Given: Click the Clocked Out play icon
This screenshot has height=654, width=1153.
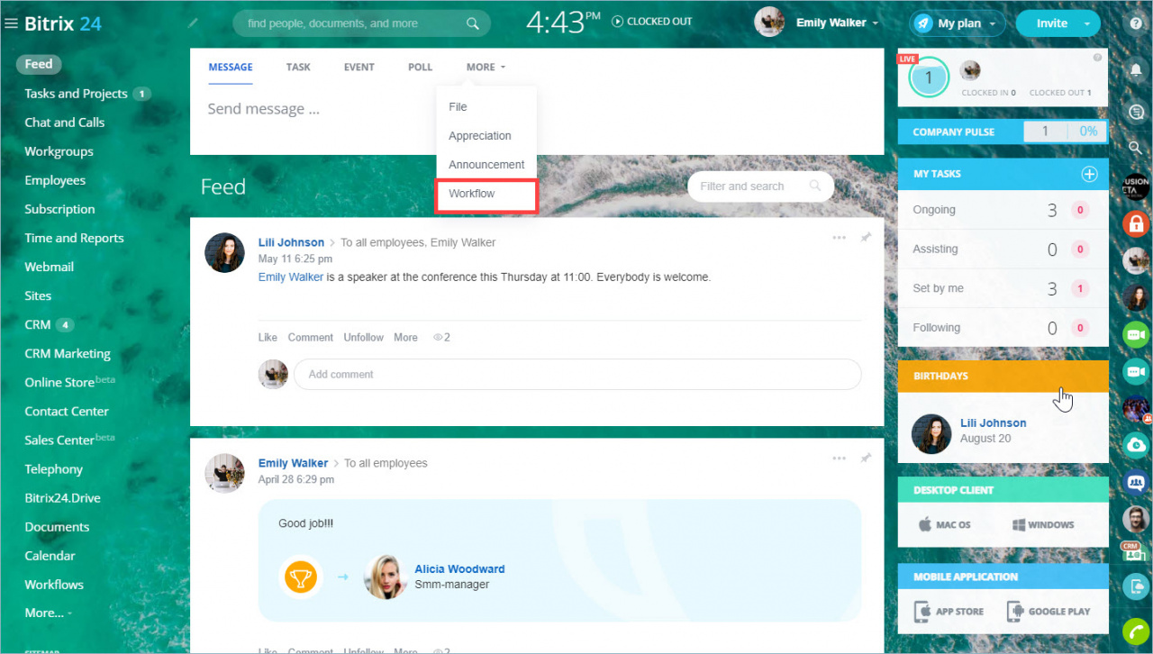Looking at the screenshot, I should tap(617, 22).
